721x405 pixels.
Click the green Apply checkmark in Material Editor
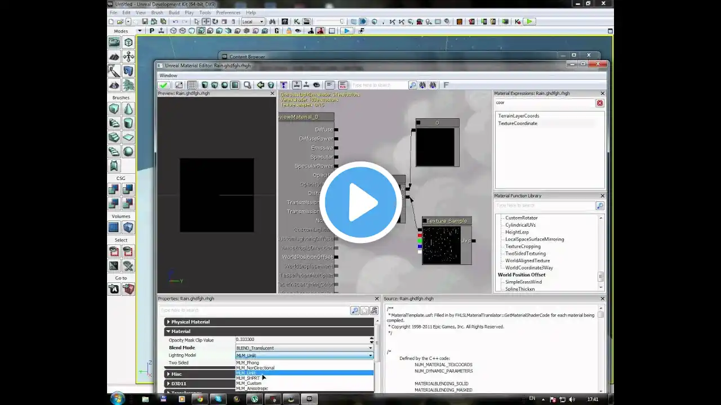164,85
